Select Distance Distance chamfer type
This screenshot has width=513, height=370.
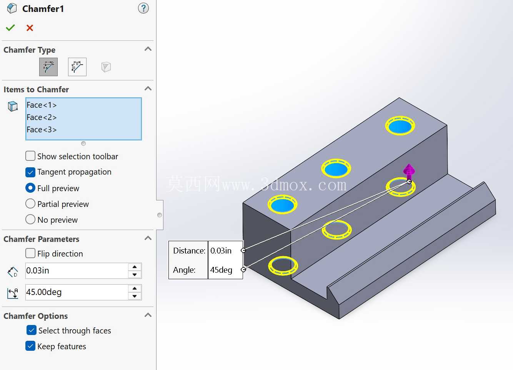pos(77,67)
